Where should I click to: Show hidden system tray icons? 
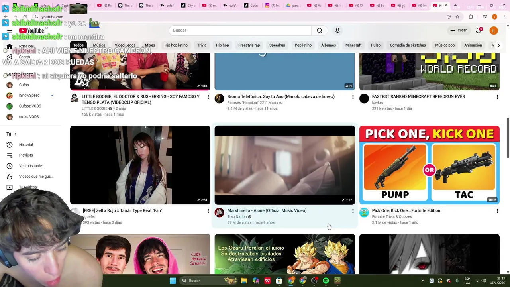click(x=423, y=281)
